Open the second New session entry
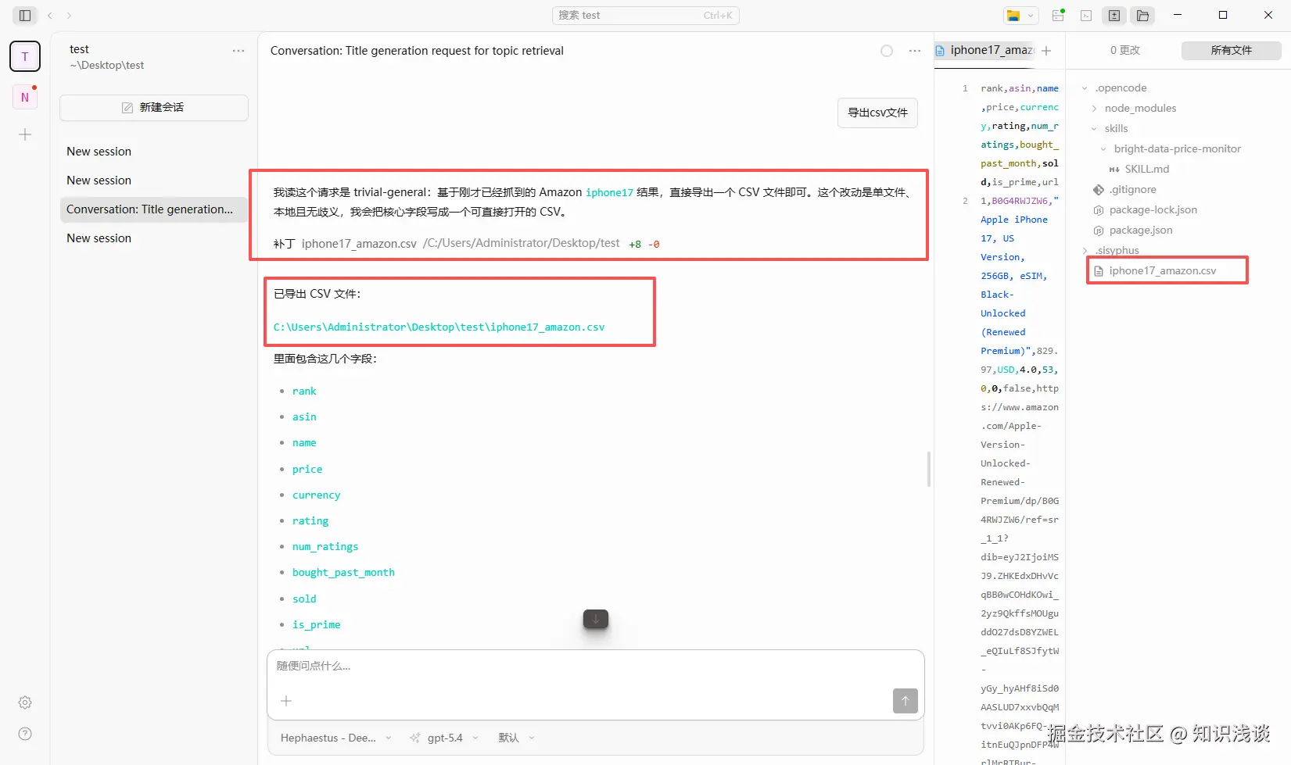This screenshot has height=765, width=1291. tap(154, 181)
